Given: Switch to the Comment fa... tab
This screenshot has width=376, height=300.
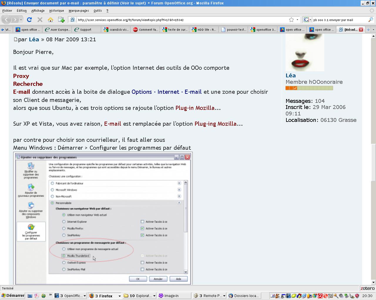Looking at the screenshot, I should point(145,30).
